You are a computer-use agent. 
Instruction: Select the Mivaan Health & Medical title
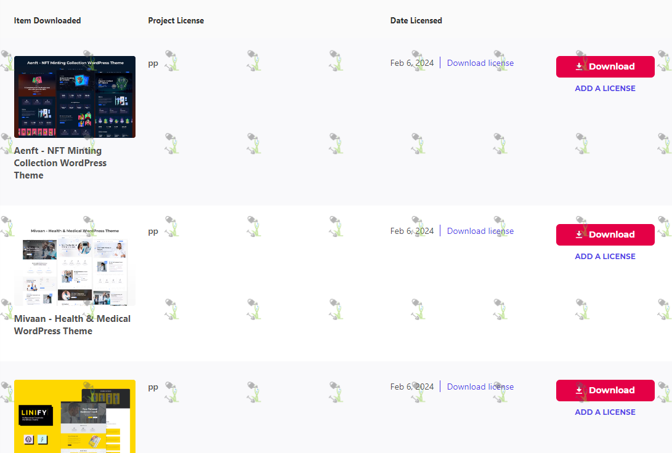tap(72, 325)
